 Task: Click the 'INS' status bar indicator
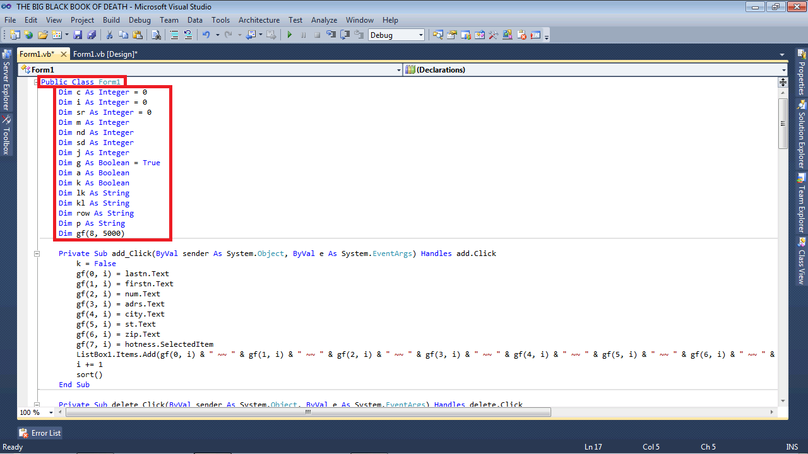pyautogui.click(x=792, y=447)
